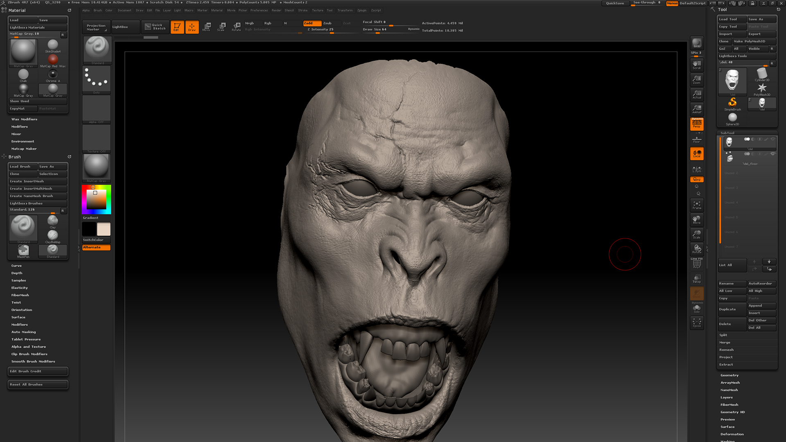This screenshot has width=786, height=442.
Task: Click the QuickSave button
Action: point(615,3)
